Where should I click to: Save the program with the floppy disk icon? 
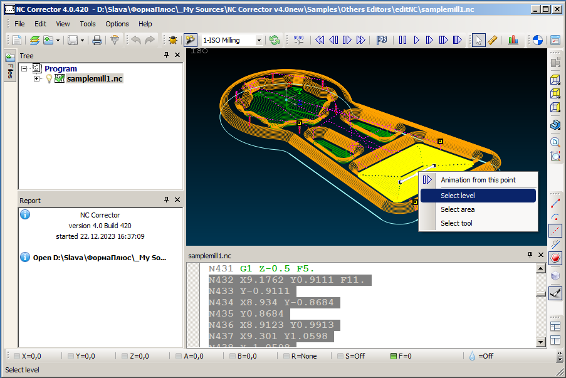coord(73,40)
